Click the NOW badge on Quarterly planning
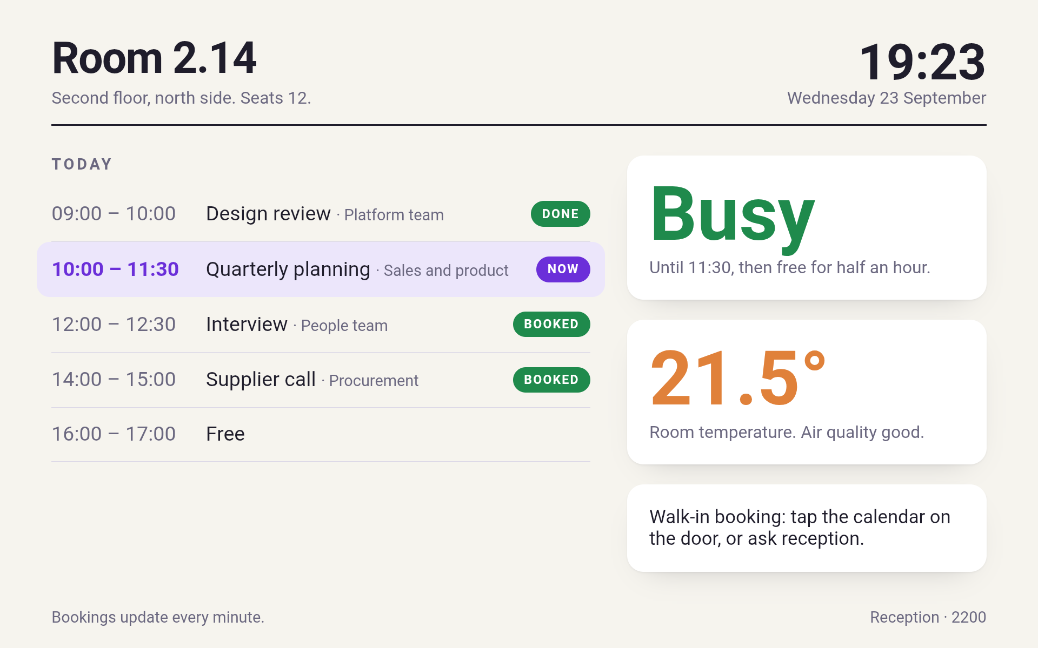The image size is (1038, 648). coord(563,269)
